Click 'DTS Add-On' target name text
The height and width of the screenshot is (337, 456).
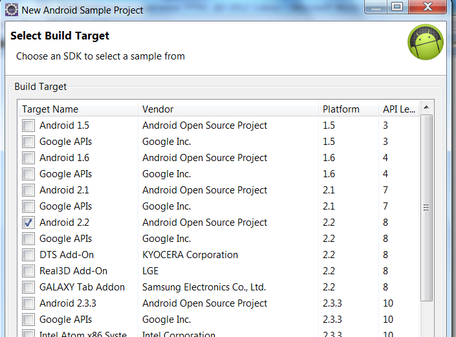click(x=67, y=255)
